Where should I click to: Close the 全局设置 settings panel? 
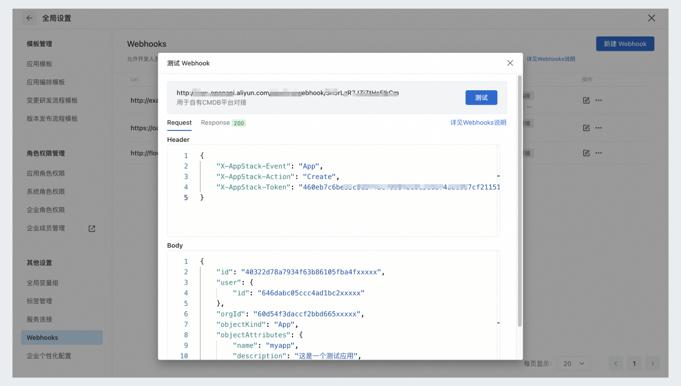click(651, 18)
